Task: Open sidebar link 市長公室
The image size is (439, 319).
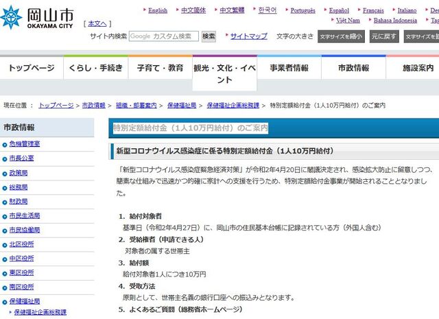Action: pos(21,158)
